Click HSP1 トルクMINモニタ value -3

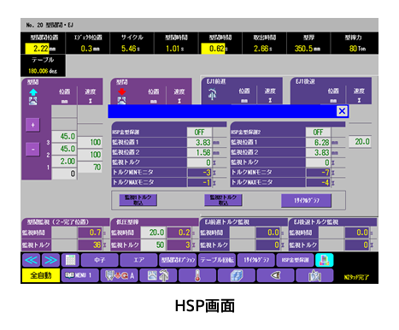click(199, 173)
